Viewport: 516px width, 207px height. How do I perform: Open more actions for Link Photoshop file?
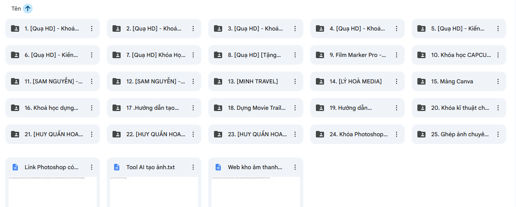pos(92,167)
